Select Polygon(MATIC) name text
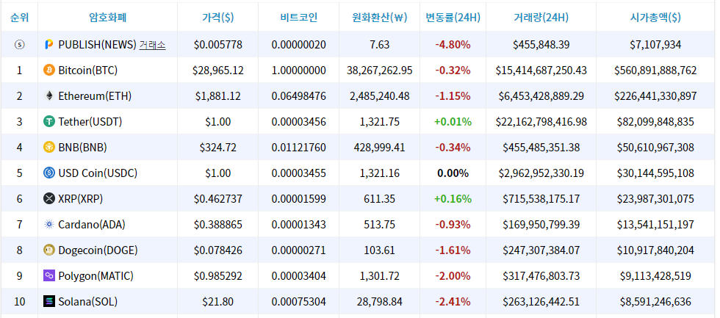Viewport: 720px width, 318px height. point(96,276)
